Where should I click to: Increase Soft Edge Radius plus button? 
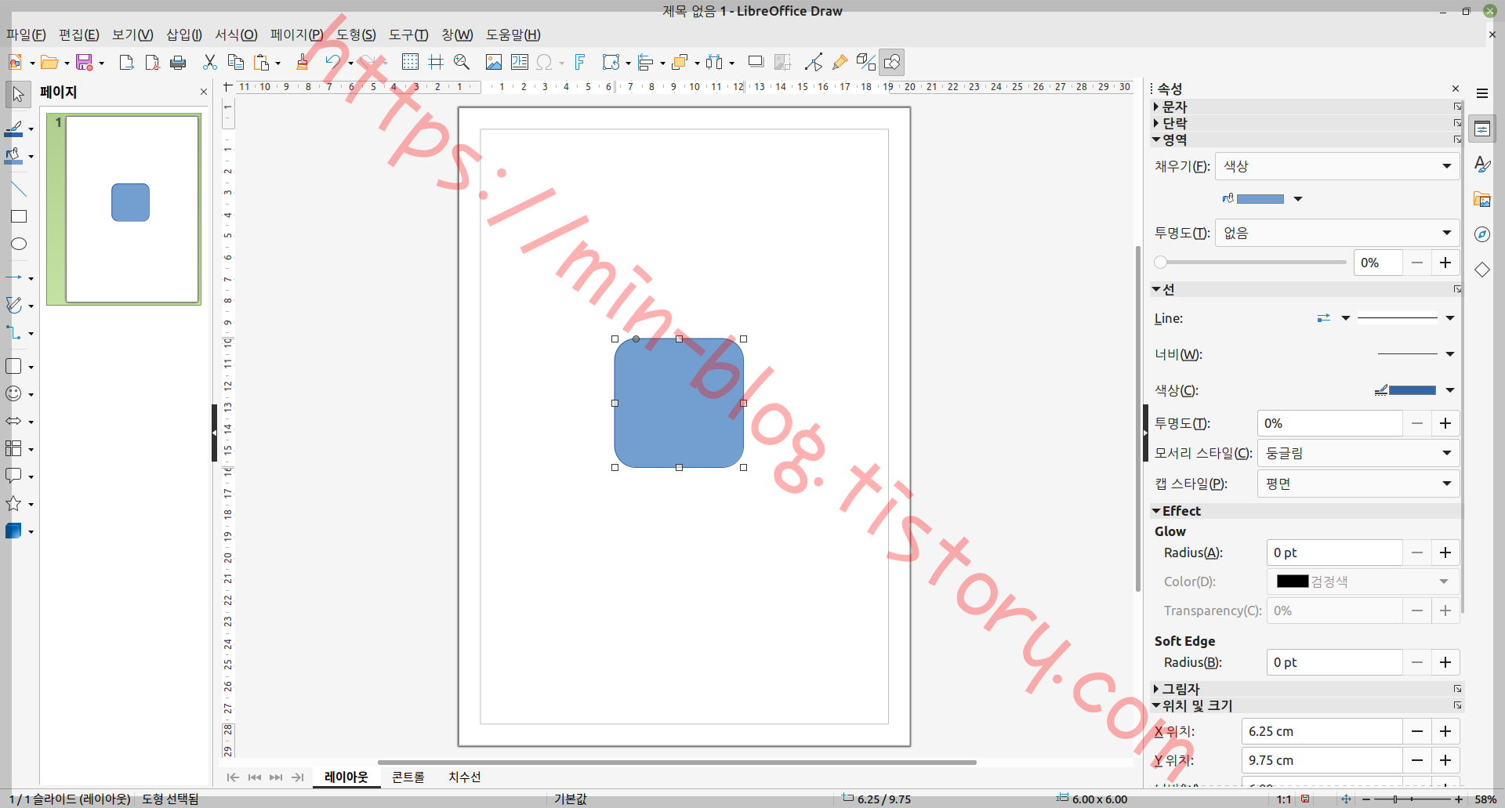(1445, 662)
